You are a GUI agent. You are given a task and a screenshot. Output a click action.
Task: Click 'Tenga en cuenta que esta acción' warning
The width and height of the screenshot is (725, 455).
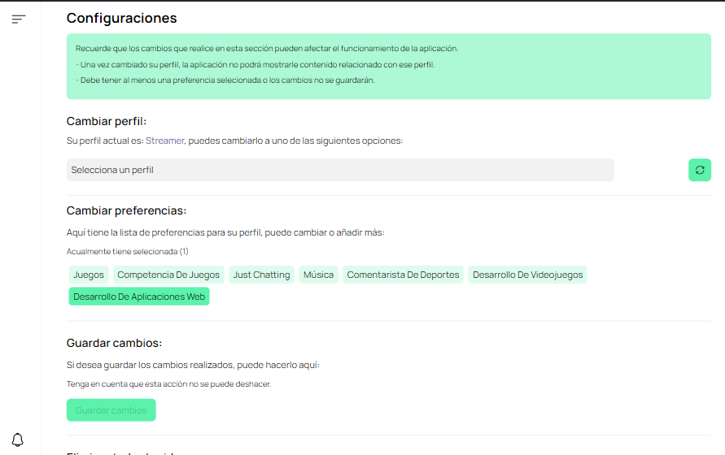pyautogui.click(x=168, y=384)
